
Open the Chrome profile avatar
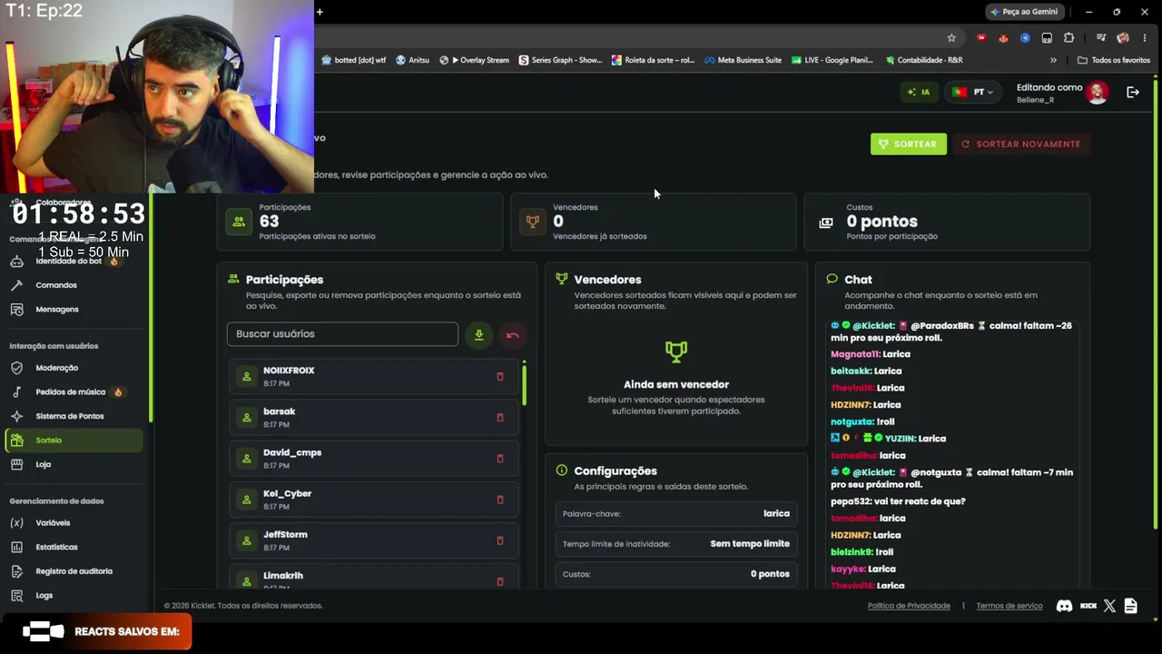[x=1123, y=37]
